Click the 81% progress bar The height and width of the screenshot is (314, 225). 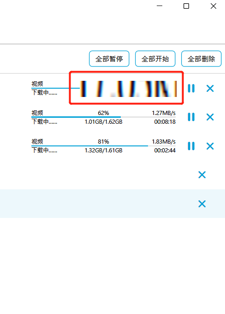103,146
